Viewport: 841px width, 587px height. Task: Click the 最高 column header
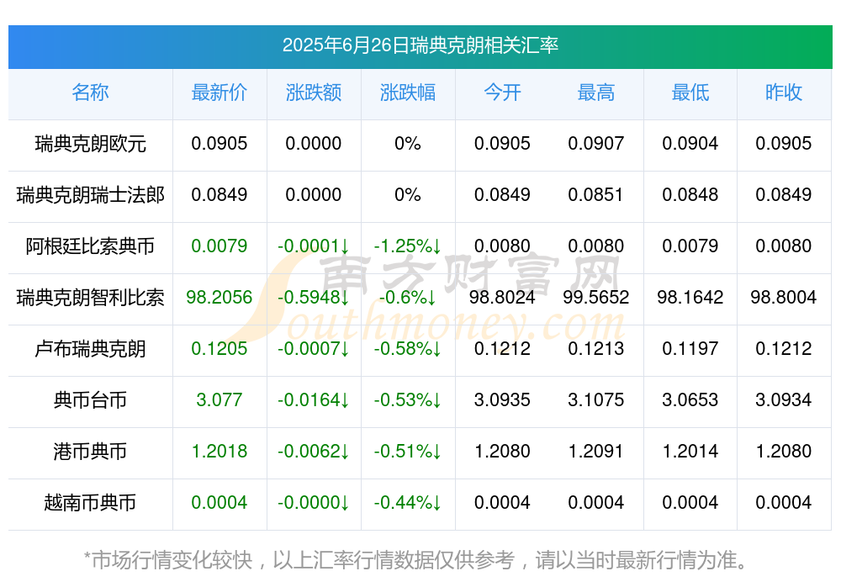coord(596,93)
